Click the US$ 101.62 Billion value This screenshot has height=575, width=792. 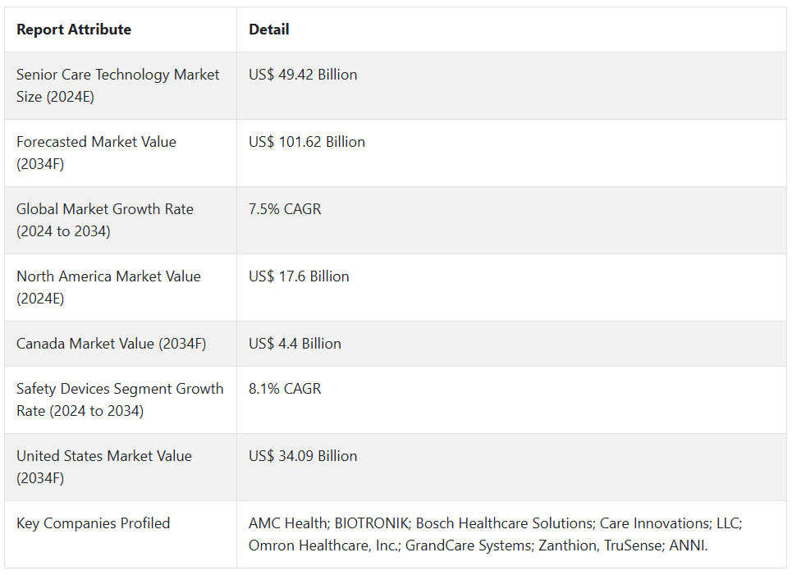pos(307,142)
